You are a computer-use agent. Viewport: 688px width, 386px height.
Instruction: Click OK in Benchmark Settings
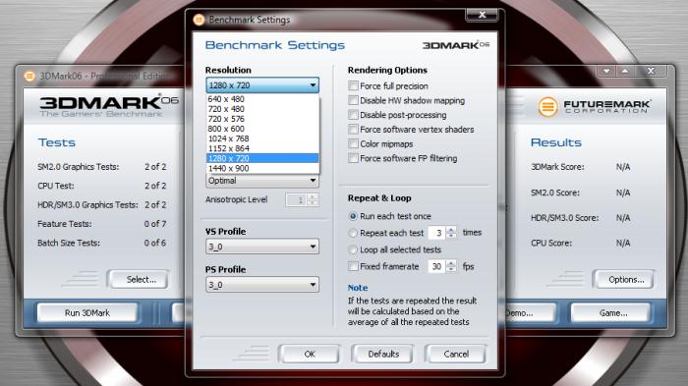click(310, 354)
